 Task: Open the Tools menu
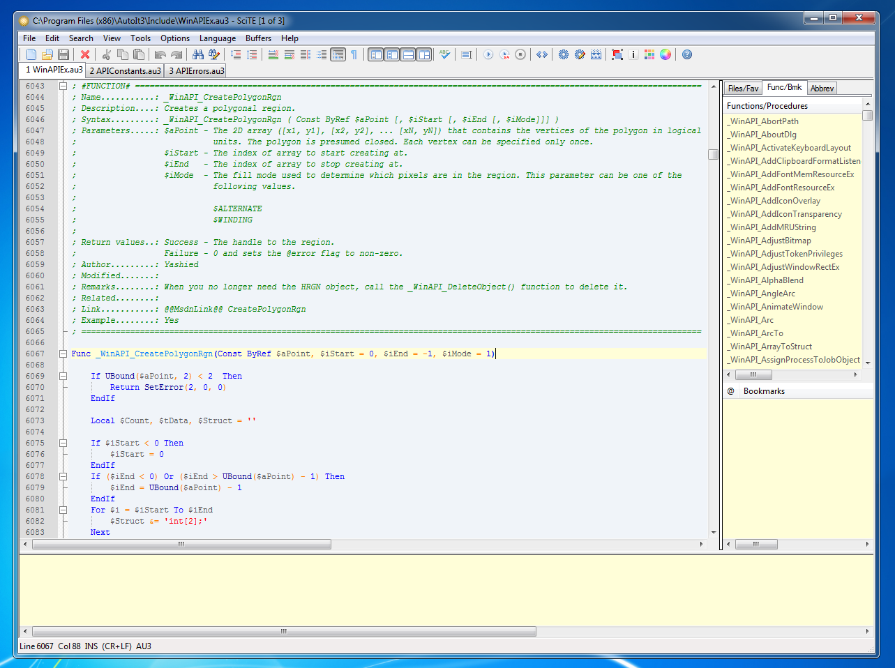tap(140, 38)
